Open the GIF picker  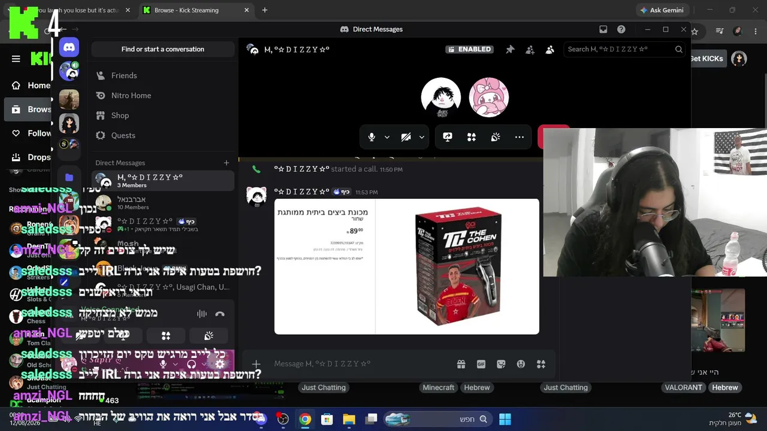click(x=481, y=364)
